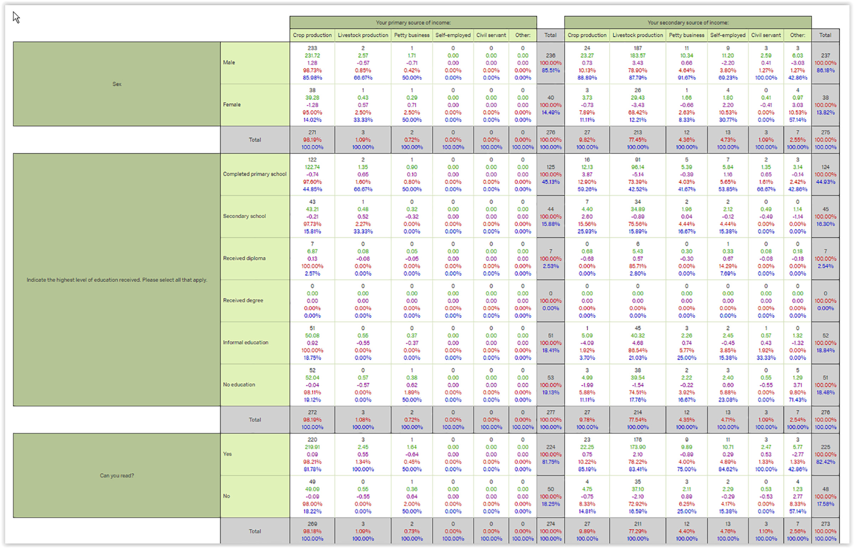
Task: Select education Total row's secondary Livestock cell 214
Action: (x=638, y=420)
